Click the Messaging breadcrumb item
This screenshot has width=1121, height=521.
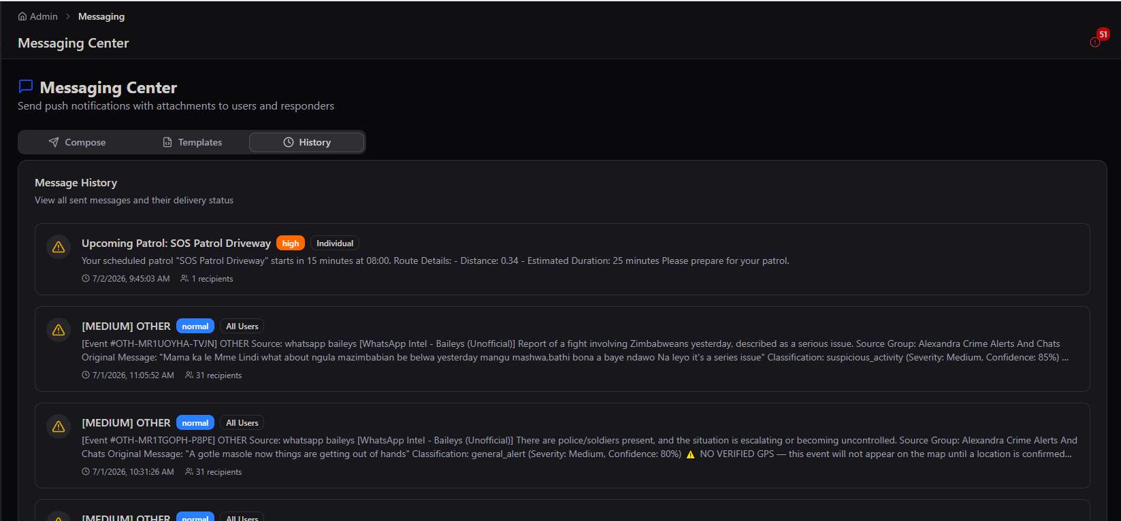pyautogui.click(x=101, y=16)
